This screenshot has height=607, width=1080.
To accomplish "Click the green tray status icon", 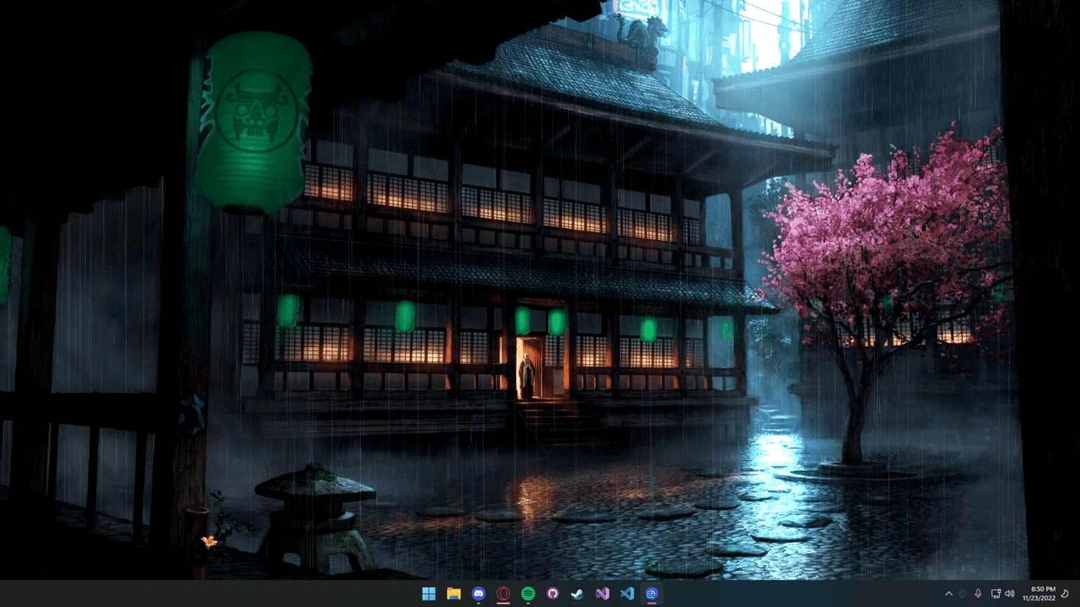I will pos(962,594).
